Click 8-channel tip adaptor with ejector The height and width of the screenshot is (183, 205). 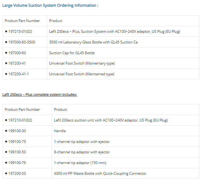click(x=82, y=152)
